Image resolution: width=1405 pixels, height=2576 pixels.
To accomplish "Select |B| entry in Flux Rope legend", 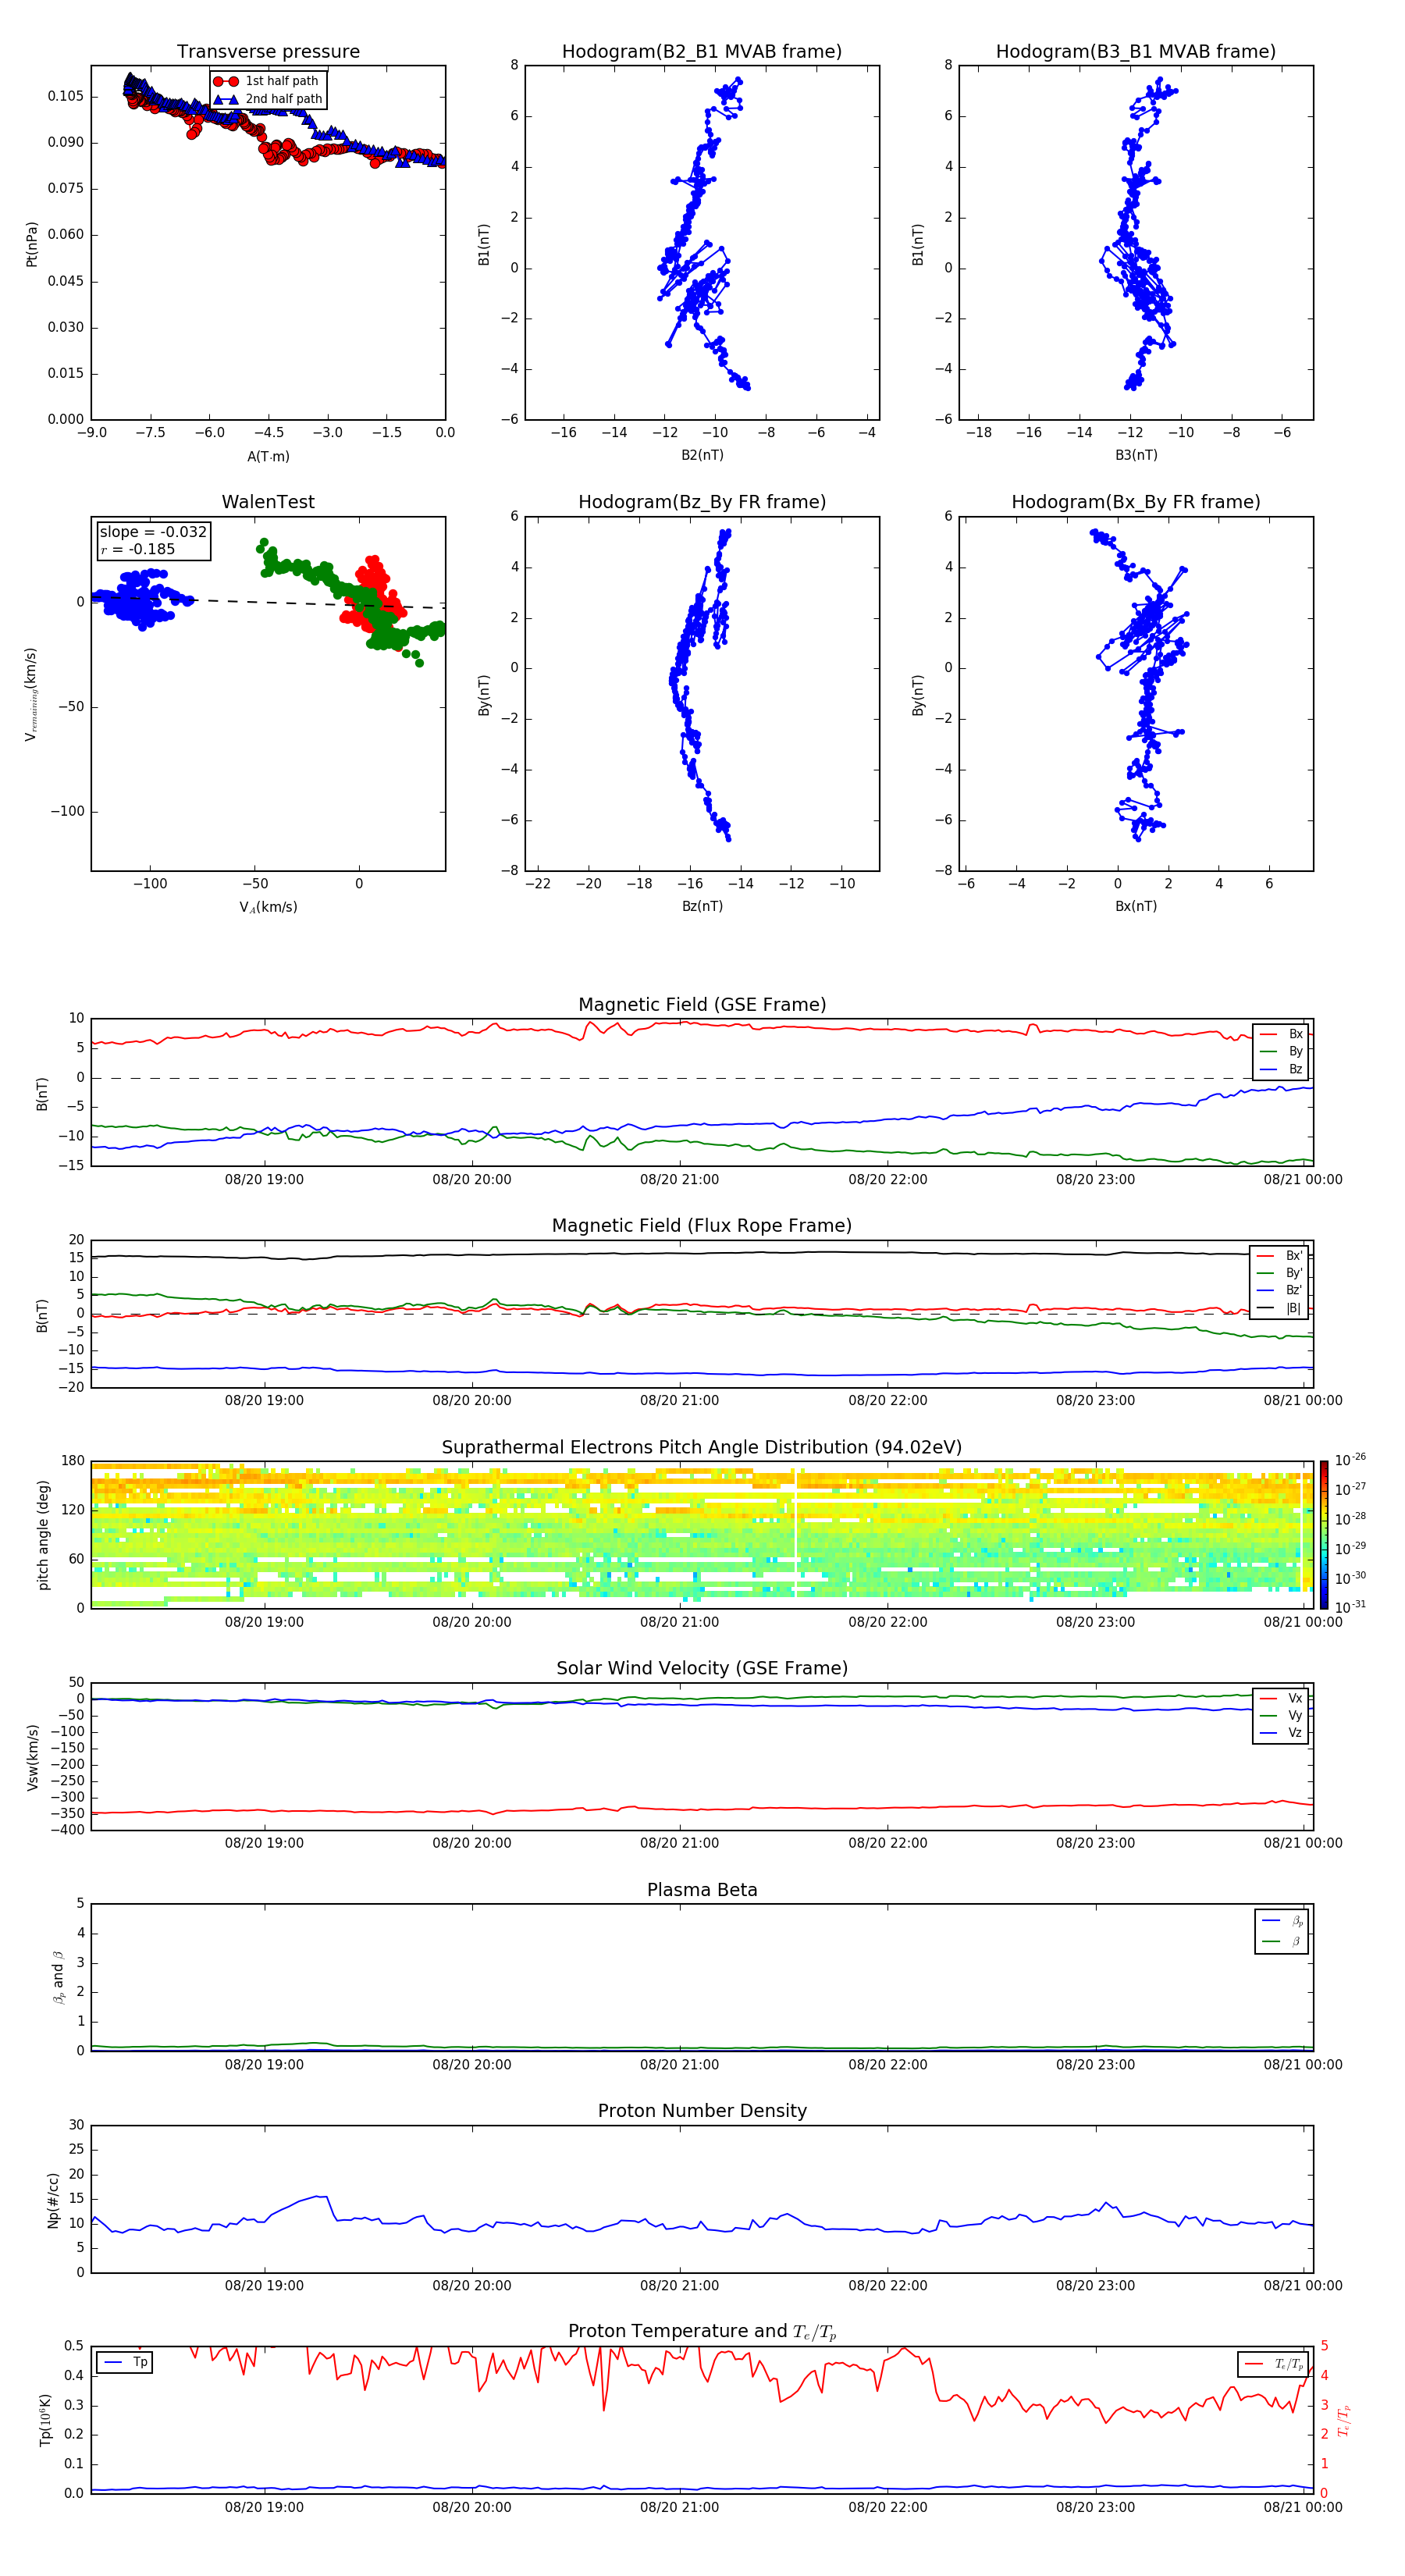I will pos(1280,1308).
